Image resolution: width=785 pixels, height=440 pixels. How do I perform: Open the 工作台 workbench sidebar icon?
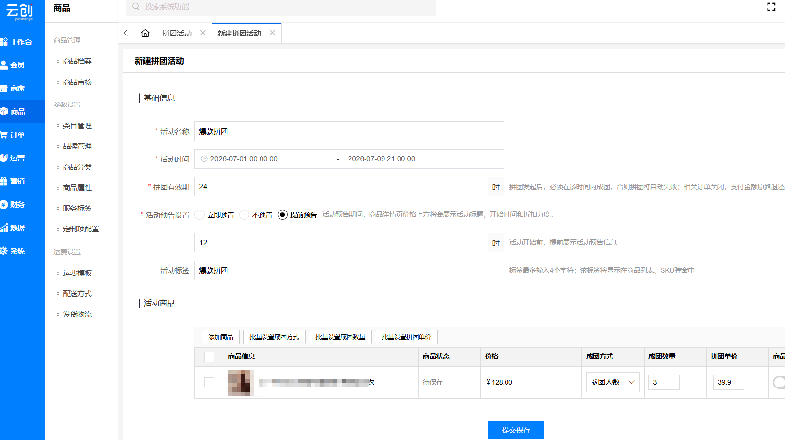tap(4, 42)
